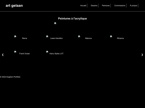This screenshot has height=108, width=145.
Task: Open the Rihanna painting thumbnail
Action: pyautogui.click(x=111, y=37)
